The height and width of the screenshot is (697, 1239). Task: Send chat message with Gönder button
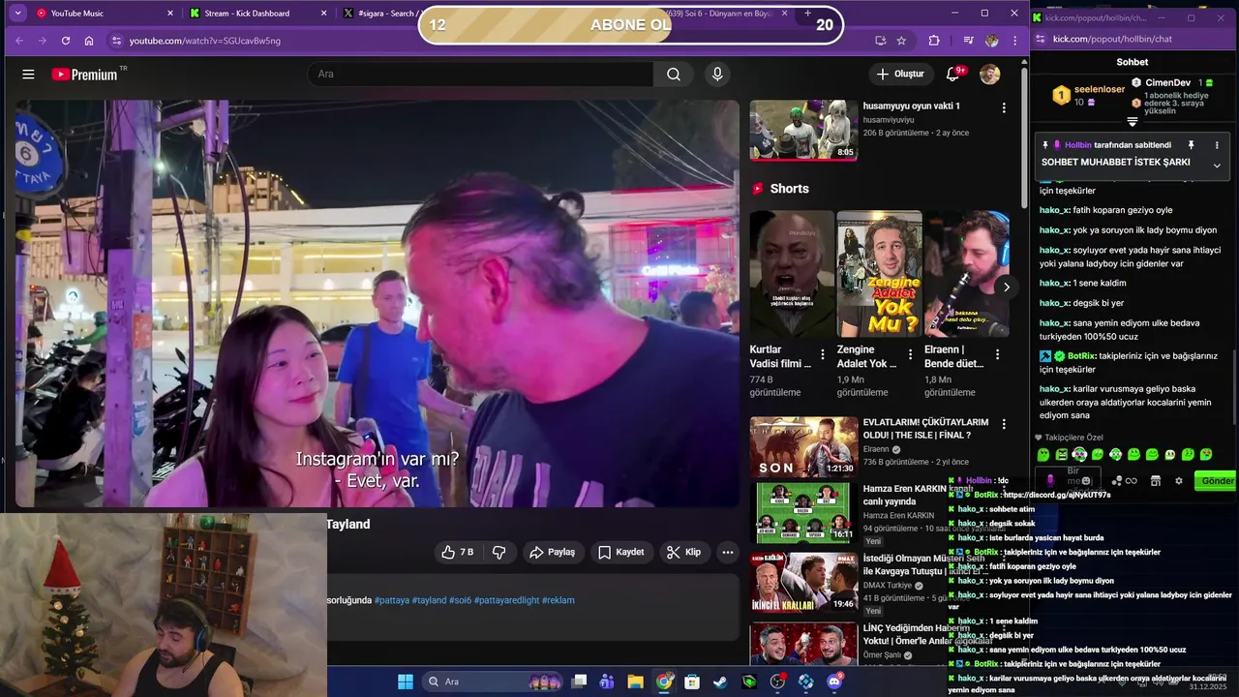click(x=1217, y=481)
